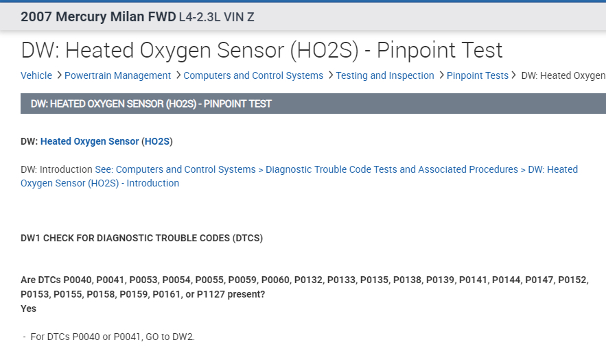Go to Powertrain Management breadcrumb

(x=117, y=75)
